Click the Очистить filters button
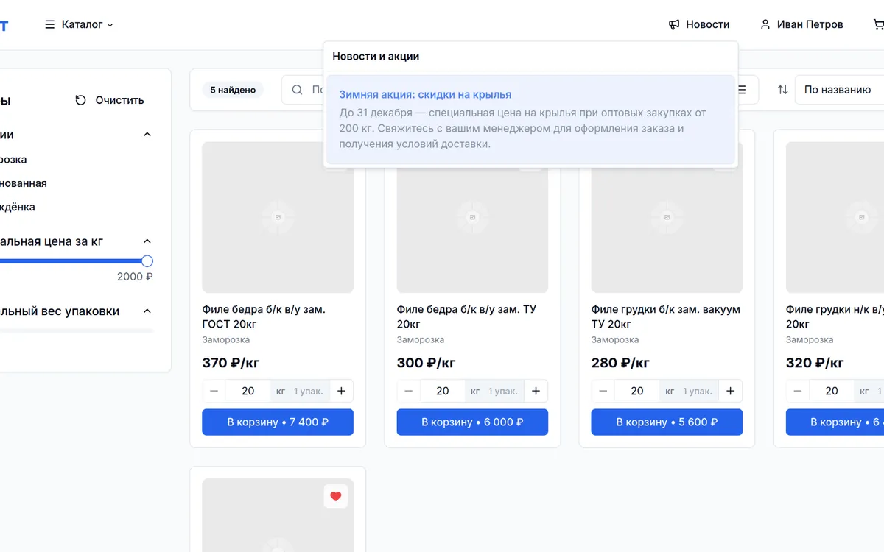 coord(110,100)
